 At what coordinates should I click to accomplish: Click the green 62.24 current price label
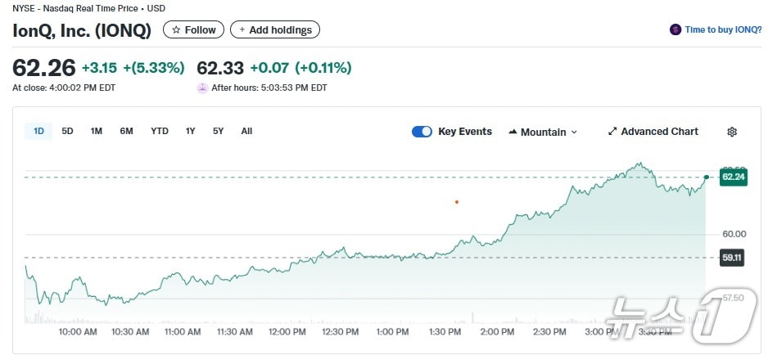point(733,177)
